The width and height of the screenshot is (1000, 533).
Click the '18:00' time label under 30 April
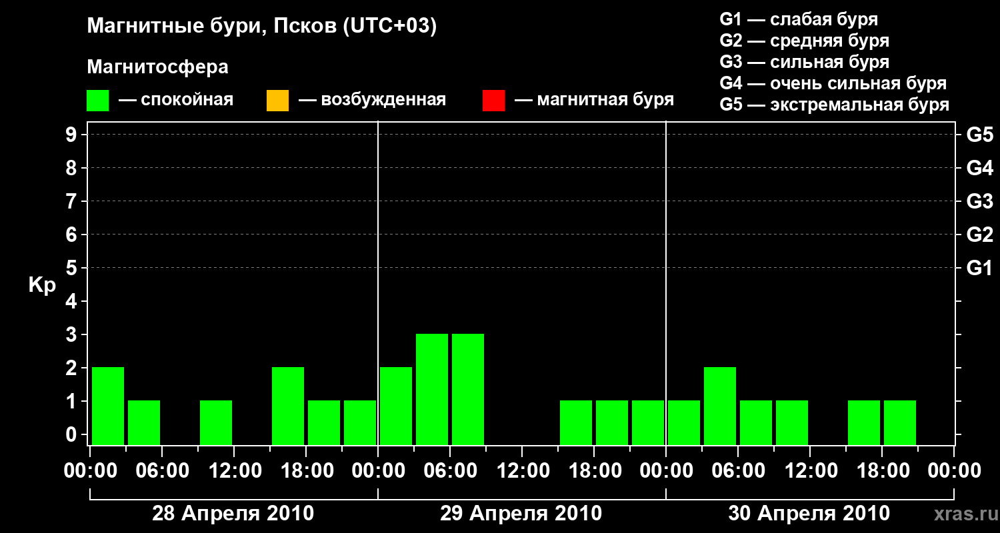coord(882,471)
